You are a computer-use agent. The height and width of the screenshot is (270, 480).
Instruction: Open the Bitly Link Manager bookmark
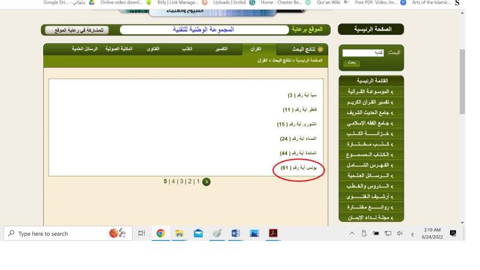coord(182,2)
